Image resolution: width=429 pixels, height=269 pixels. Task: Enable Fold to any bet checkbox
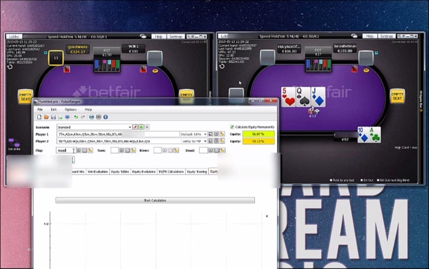click(331, 180)
